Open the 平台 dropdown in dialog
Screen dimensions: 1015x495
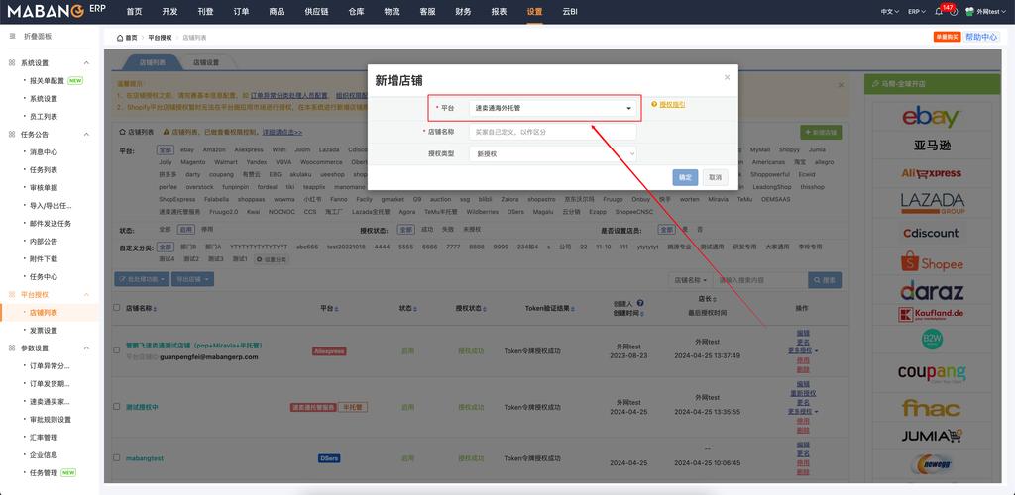(x=553, y=108)
